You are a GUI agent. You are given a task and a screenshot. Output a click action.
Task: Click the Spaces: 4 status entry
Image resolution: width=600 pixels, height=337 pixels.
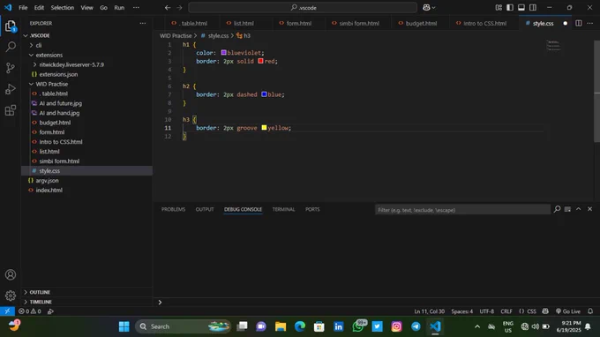tap(461, 311)
